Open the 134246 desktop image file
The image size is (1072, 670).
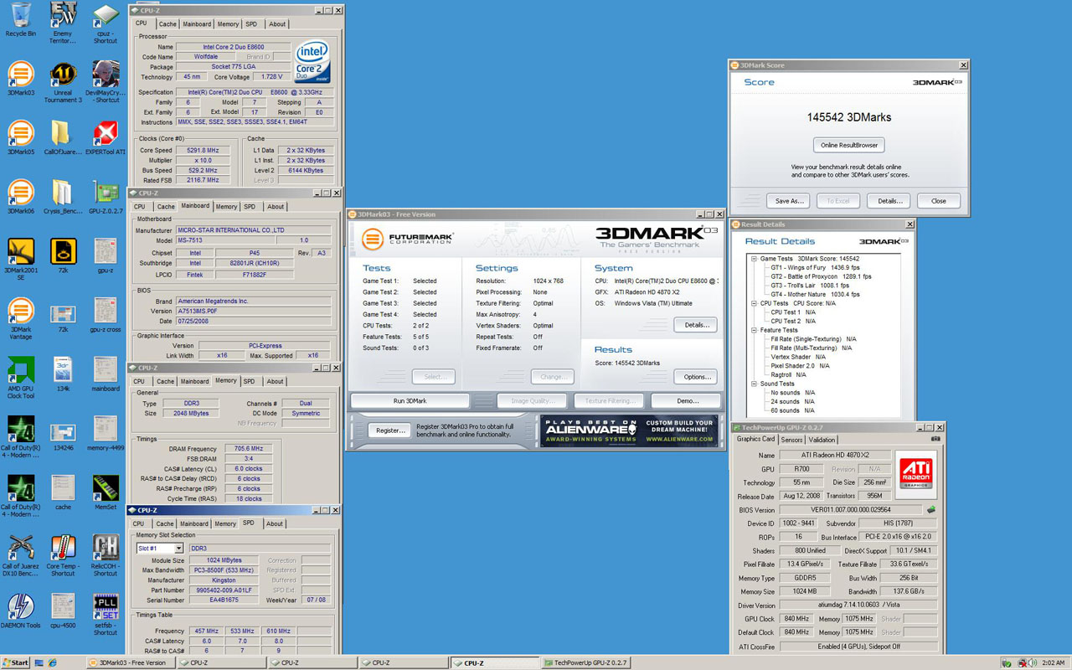tap(63, 434)
